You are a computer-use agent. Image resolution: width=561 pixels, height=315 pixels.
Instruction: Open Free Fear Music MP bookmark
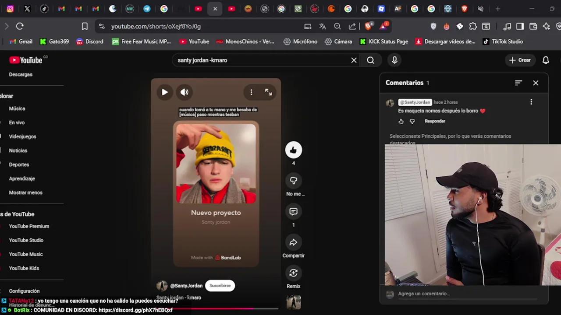(x=141, y=42)
